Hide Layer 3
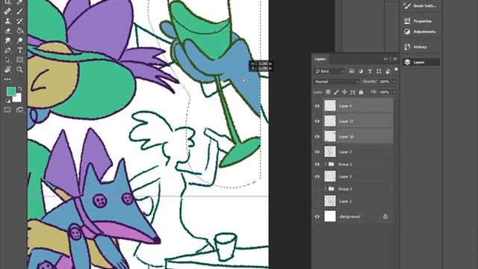 (317, 176)
